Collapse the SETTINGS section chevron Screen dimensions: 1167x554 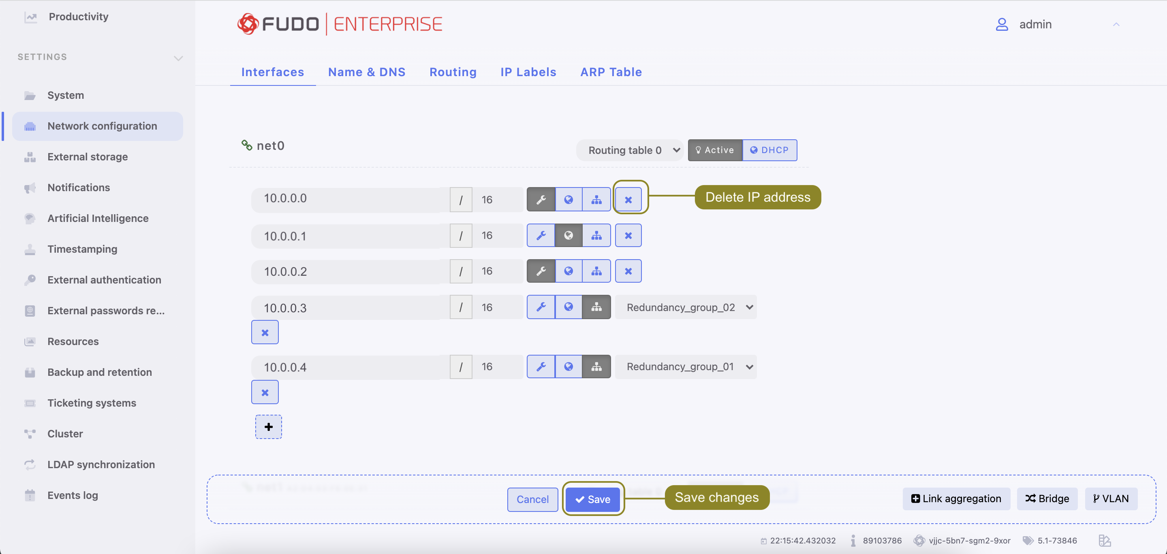(178, 58)
